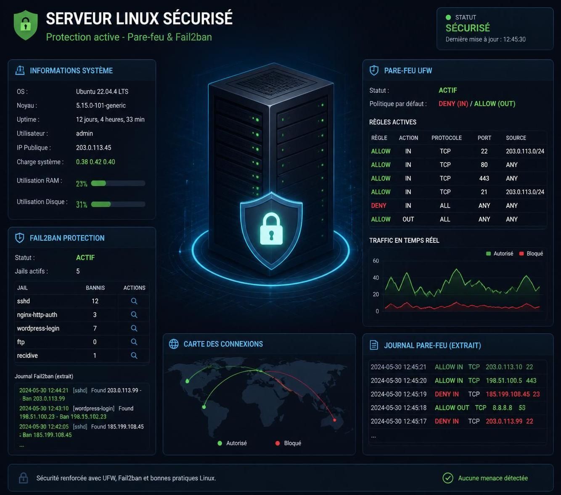Screen dimensions: 561x495
Task: Click magnifier icon for ftp jail
Action: click(134, 342)
